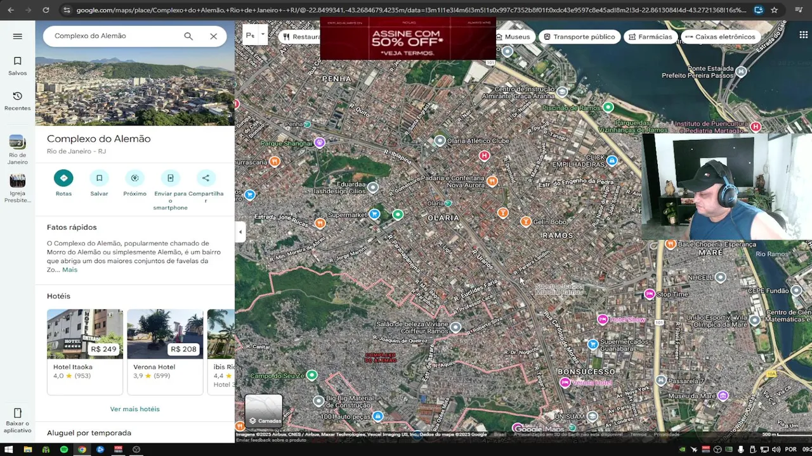The width and height of the screenshot is (812, 456).
Task: Click the Big-Big Material de Construção pin
Action: click(x=318, y=401)
